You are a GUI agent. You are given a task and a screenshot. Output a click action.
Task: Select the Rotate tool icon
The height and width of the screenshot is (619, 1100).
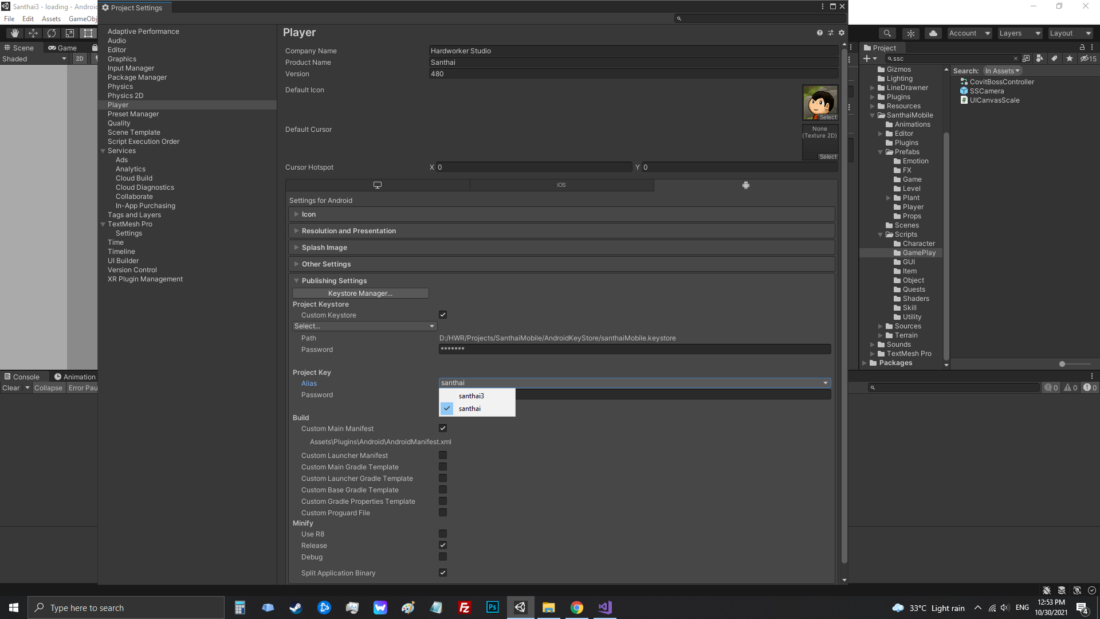point(52,33)
